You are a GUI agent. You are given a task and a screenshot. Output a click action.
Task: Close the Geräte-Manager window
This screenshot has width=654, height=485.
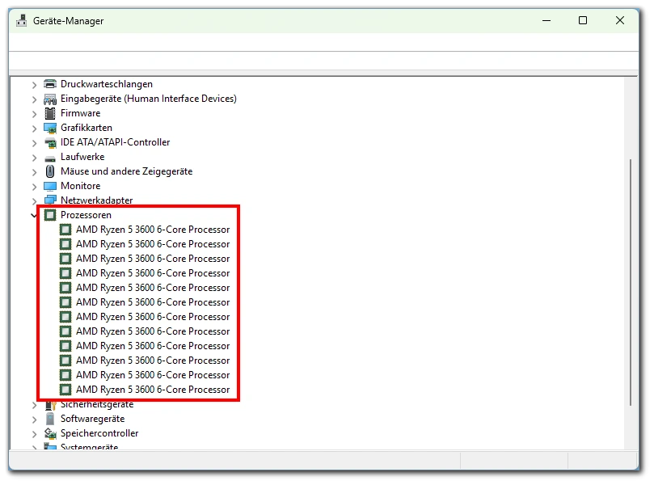coord(620,20)
